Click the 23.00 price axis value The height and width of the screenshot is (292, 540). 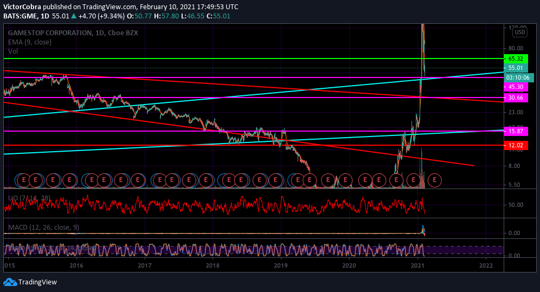pos(516,112)
